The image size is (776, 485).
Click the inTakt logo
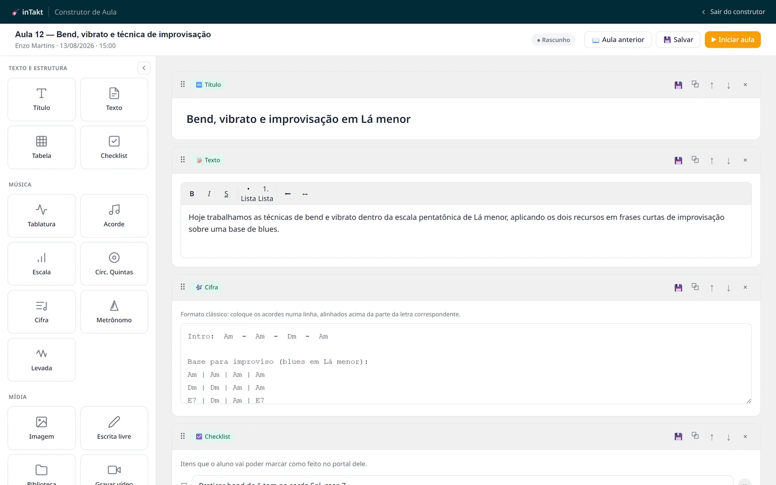tap(28, 12)
